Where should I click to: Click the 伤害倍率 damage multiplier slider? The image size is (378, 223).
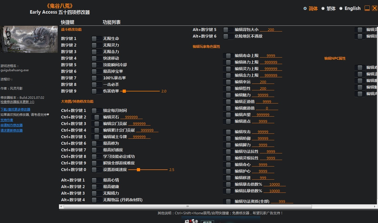tap(124, 91)
